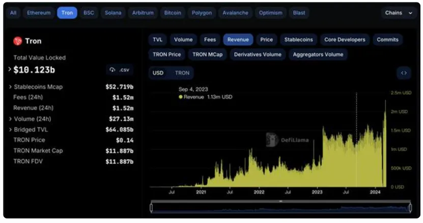The height and width of the screenshot is (223, 423).
Task: Switch to the Solana chain
Action: [113, 13]
